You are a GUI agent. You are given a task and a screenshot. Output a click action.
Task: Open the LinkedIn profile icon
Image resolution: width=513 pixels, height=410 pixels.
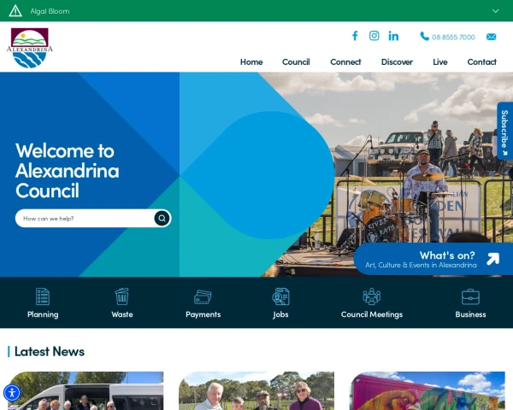pos(393,36)
